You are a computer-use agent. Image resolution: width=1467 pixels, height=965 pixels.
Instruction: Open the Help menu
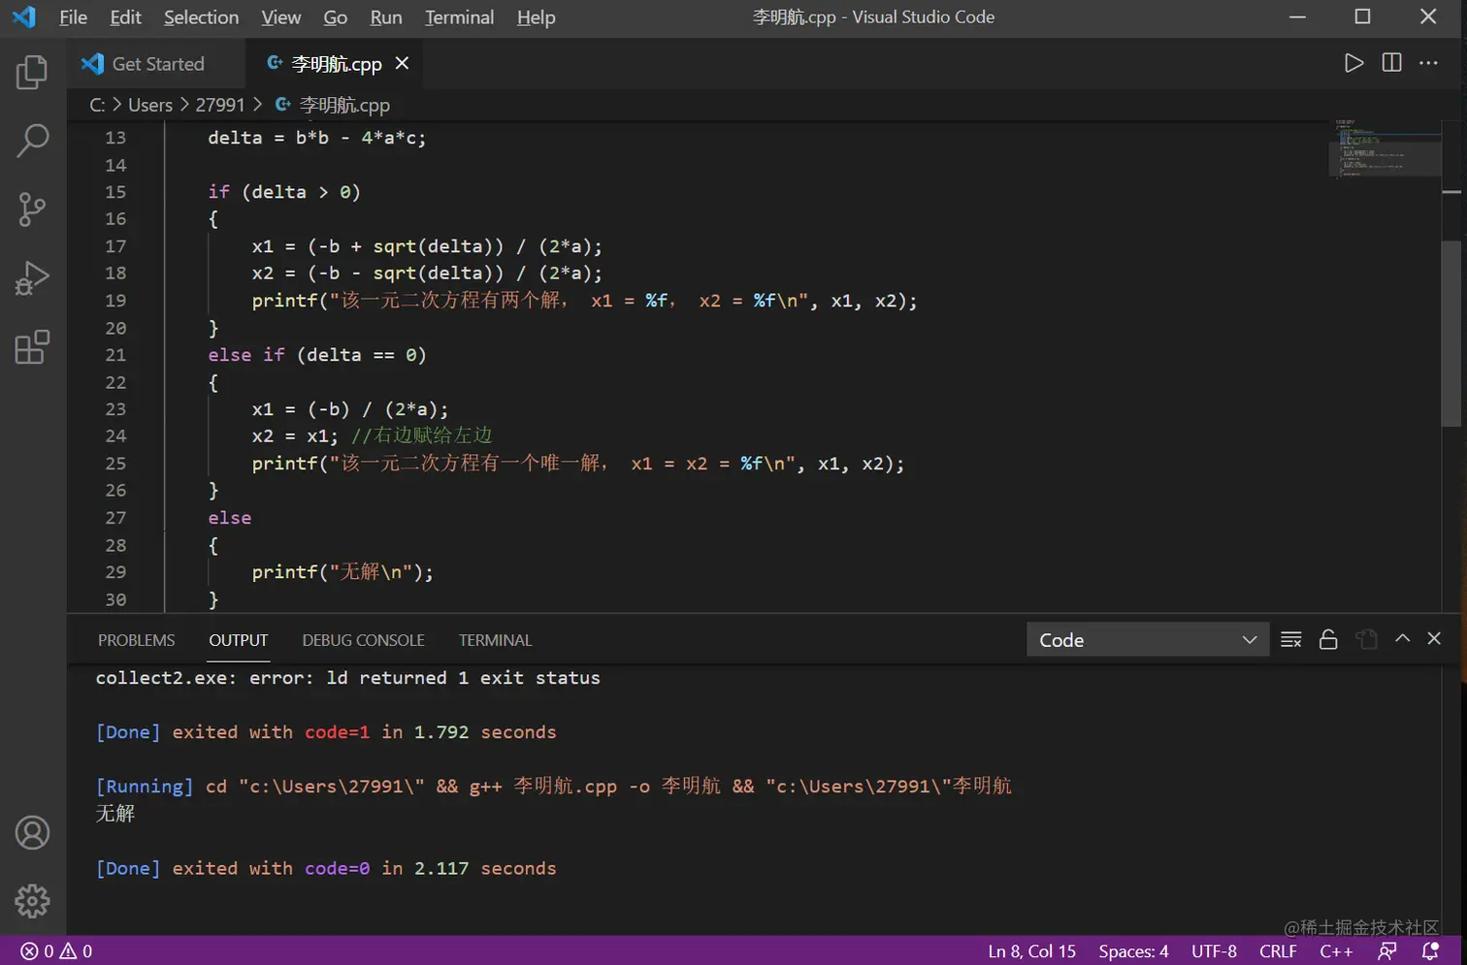click(x=536, y=17)
